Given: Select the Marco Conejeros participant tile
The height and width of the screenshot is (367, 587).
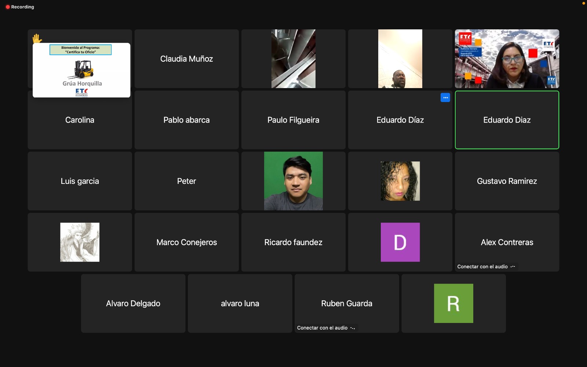Looking at the screenshot, I should click(x=186, y=242).
